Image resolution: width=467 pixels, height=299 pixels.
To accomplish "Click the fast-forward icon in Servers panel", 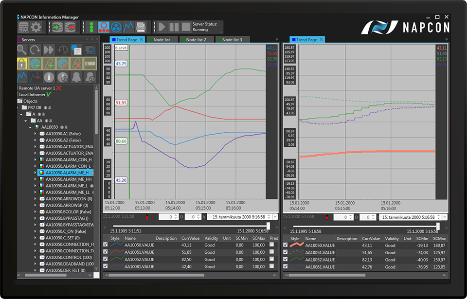I will (x=49, y=50).
